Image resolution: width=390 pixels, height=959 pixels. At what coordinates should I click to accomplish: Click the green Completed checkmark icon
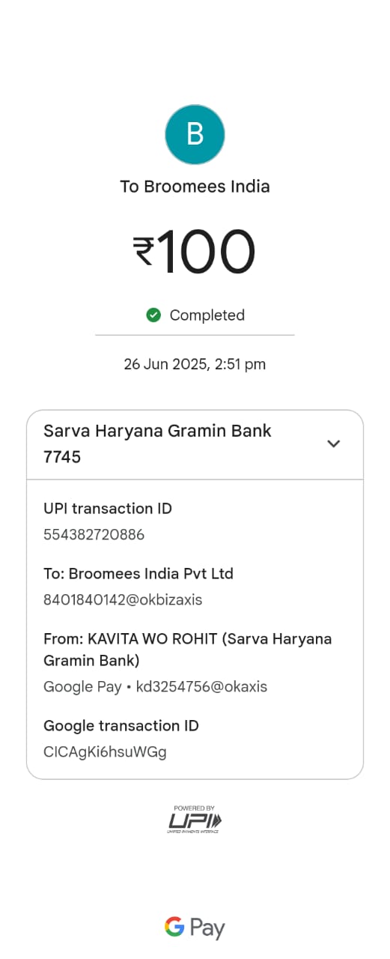(153, 315)
